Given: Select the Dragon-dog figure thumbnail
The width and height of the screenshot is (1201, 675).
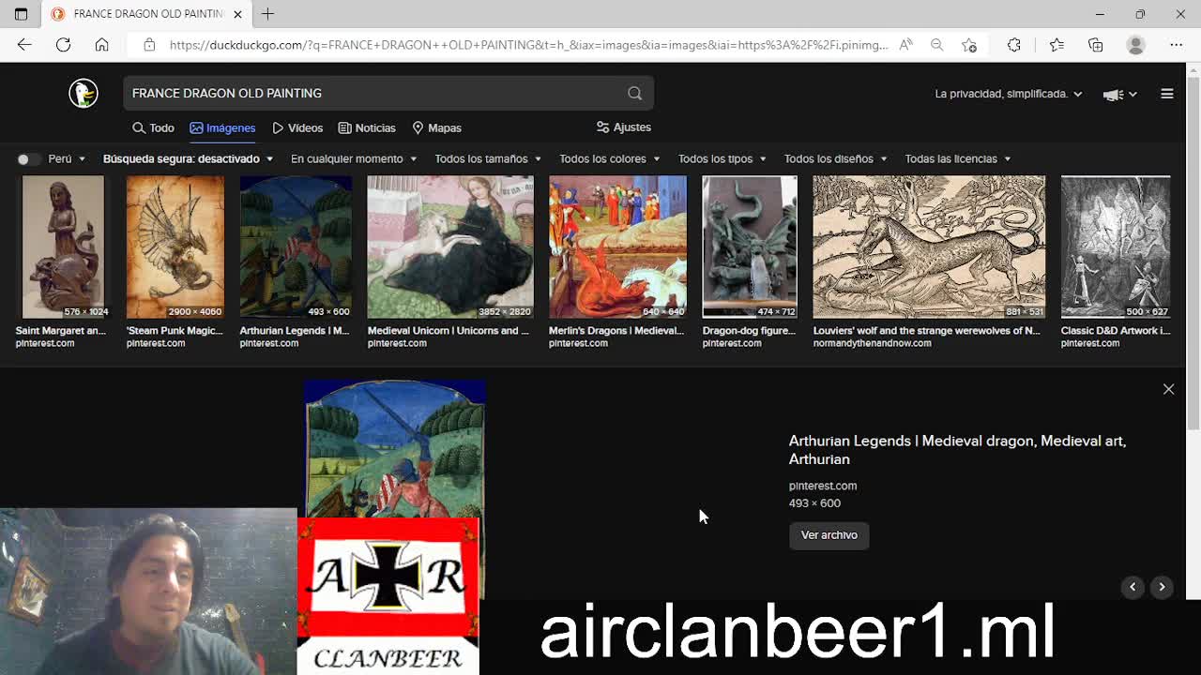Looking at the screenshot, I should pos(750,247).
